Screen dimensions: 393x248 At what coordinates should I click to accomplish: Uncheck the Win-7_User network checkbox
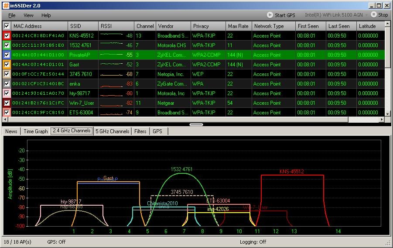[x=7, y=103]
